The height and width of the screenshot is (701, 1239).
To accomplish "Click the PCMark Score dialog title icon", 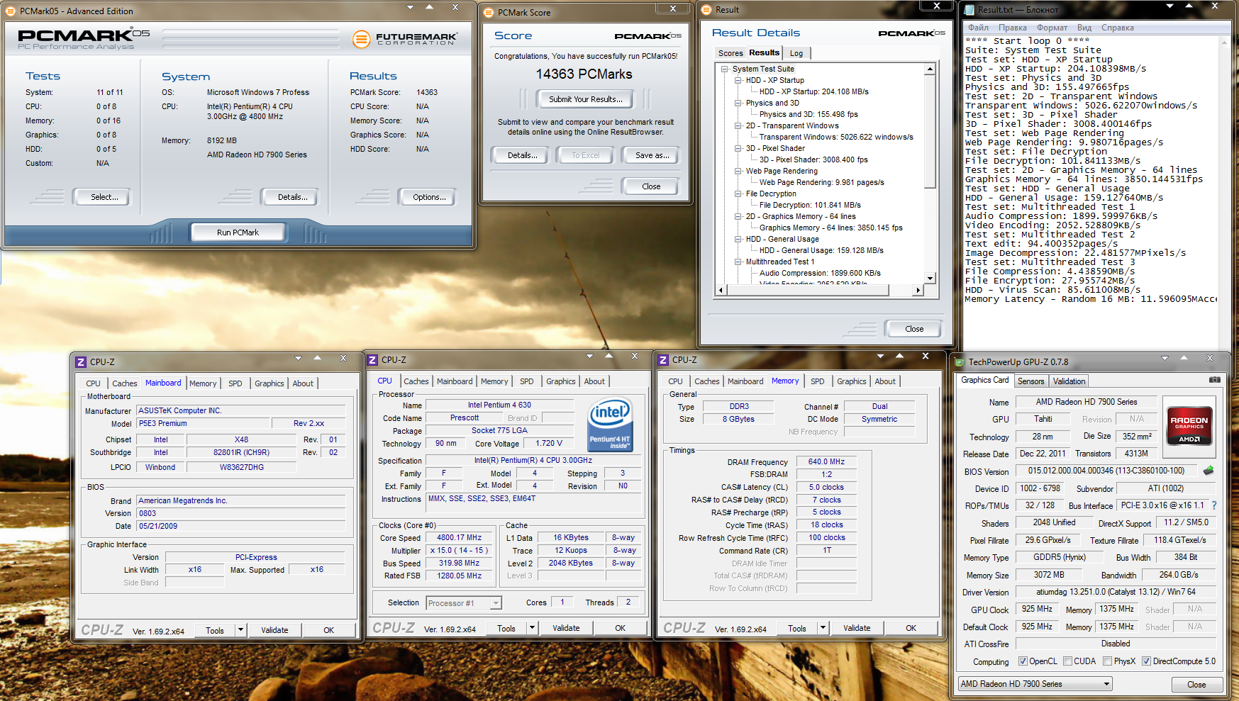I will tap(489, 12).
